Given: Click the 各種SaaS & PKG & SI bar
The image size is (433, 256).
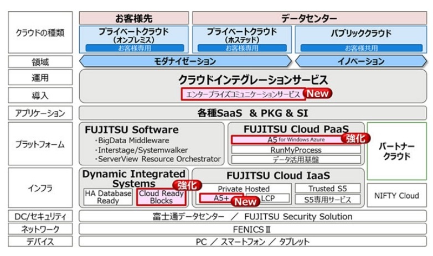Looking at the screenshot, I should [x=252, y=113].
